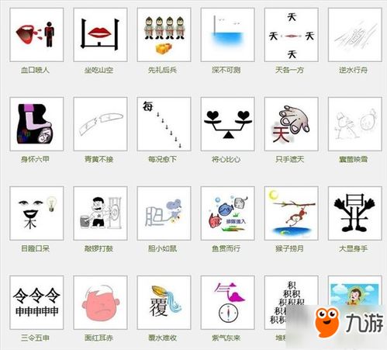The width and height of the screenshot is (387, 350).
Task: Select the monkey hanging over water picture
Action: (292, 213)
